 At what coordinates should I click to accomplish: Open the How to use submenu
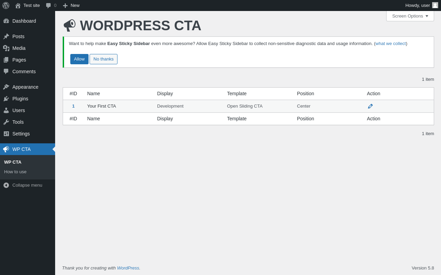click(x=15, y=172)
